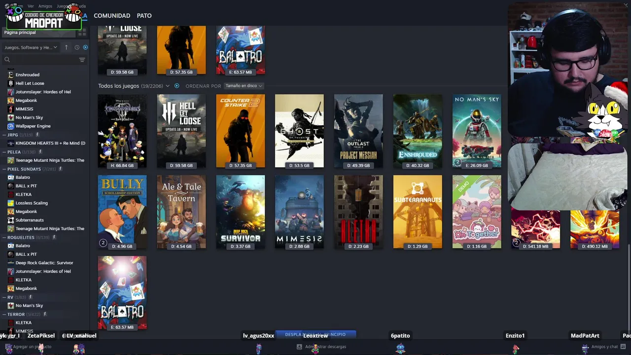Toggle ready-to-play icon beside Todos los juegos
631x355 pixels.
click(x=177, y=86)
